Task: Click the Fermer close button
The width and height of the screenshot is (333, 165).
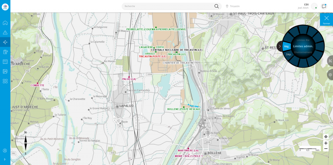Action: pyautogui.click(x=326, y=20)
